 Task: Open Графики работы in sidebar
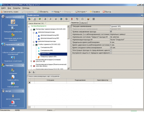pyautogui.click(x=13, y=78)
